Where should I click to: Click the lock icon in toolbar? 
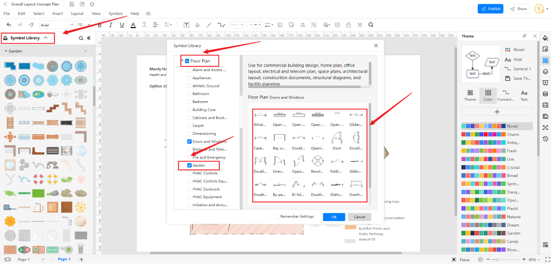[x=348, y=25]
